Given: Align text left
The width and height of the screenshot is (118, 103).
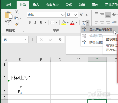Looking at the screenshot, I should click(x=96, y=23).
